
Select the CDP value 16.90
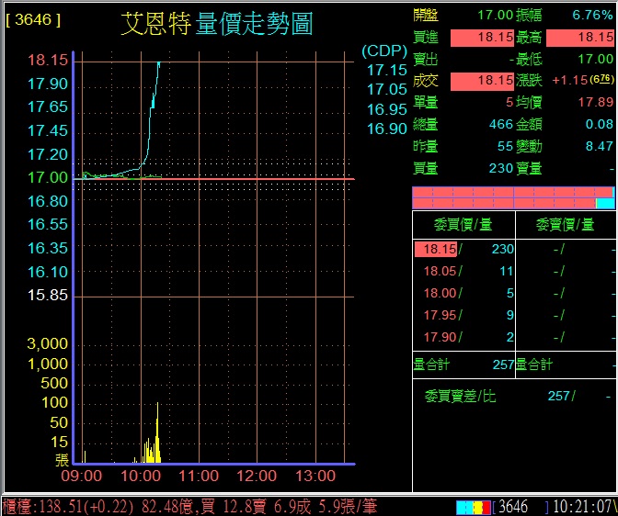(x=386, y=129)
